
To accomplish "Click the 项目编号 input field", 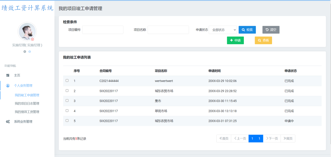I will click(x=102, y=30).
